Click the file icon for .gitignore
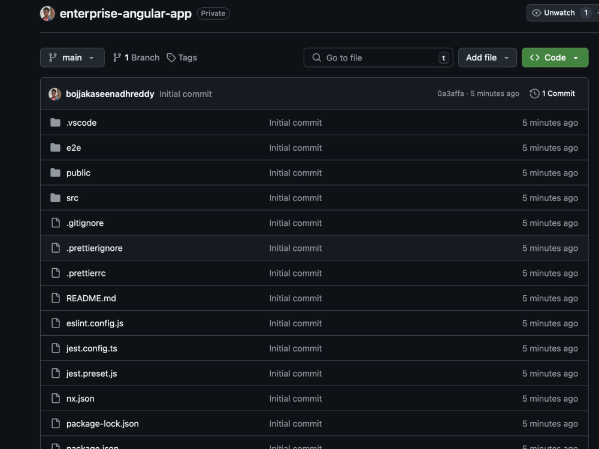 click(x=56, y=223)
